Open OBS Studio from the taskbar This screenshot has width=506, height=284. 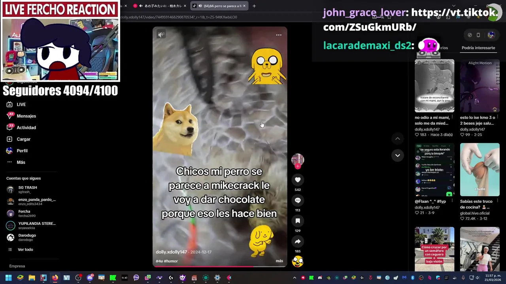[x=78, y=278]
